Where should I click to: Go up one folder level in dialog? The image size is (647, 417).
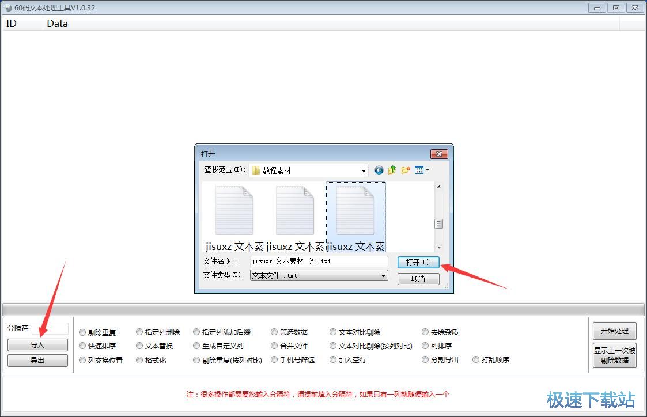pos(392,170)
